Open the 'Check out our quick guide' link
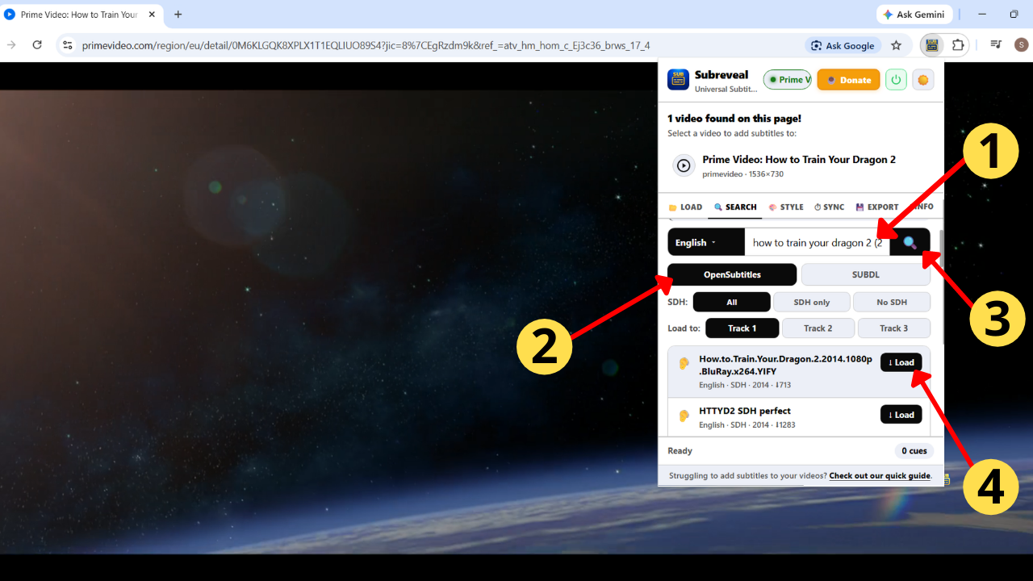Image resolution: width=1033 pixels, height=581 pixels. pyautogui.click(x=880, y=476)
